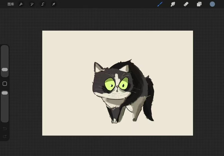Click the cat's white front paw
Viewport: 224px width, 156px height.
[114, 121]
